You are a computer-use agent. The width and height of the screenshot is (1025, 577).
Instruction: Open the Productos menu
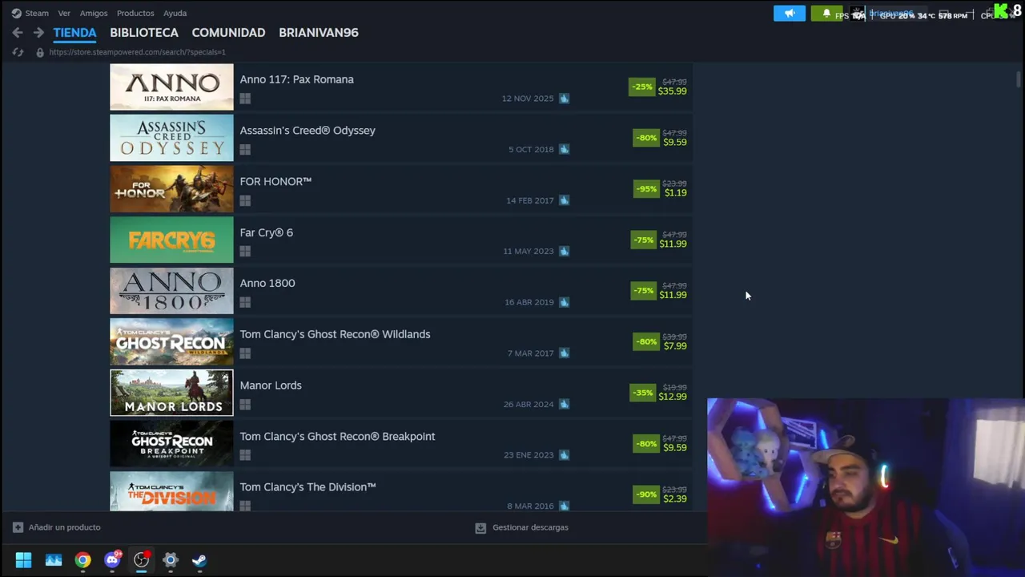click(135, 13)
